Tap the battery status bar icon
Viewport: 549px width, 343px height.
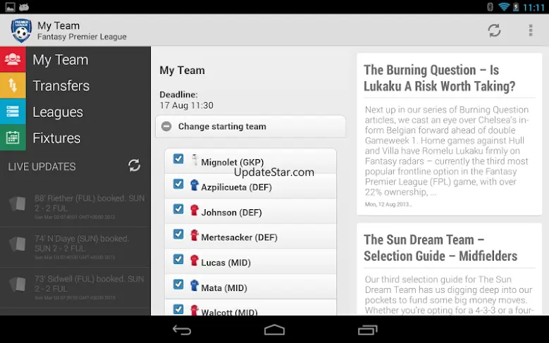[516, 6]
